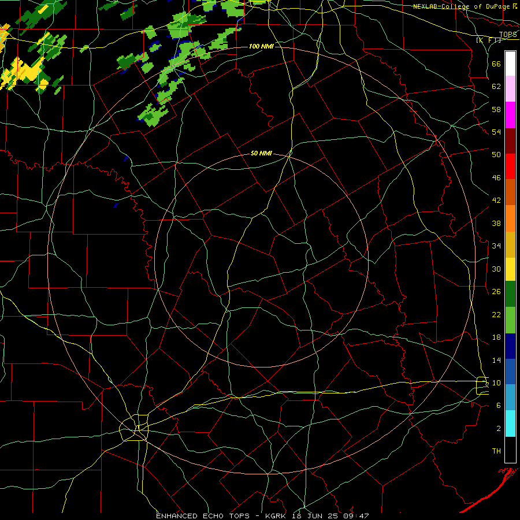Pick the magenta legend swatch
Screen dimensions: 520x520
[510, 115]
